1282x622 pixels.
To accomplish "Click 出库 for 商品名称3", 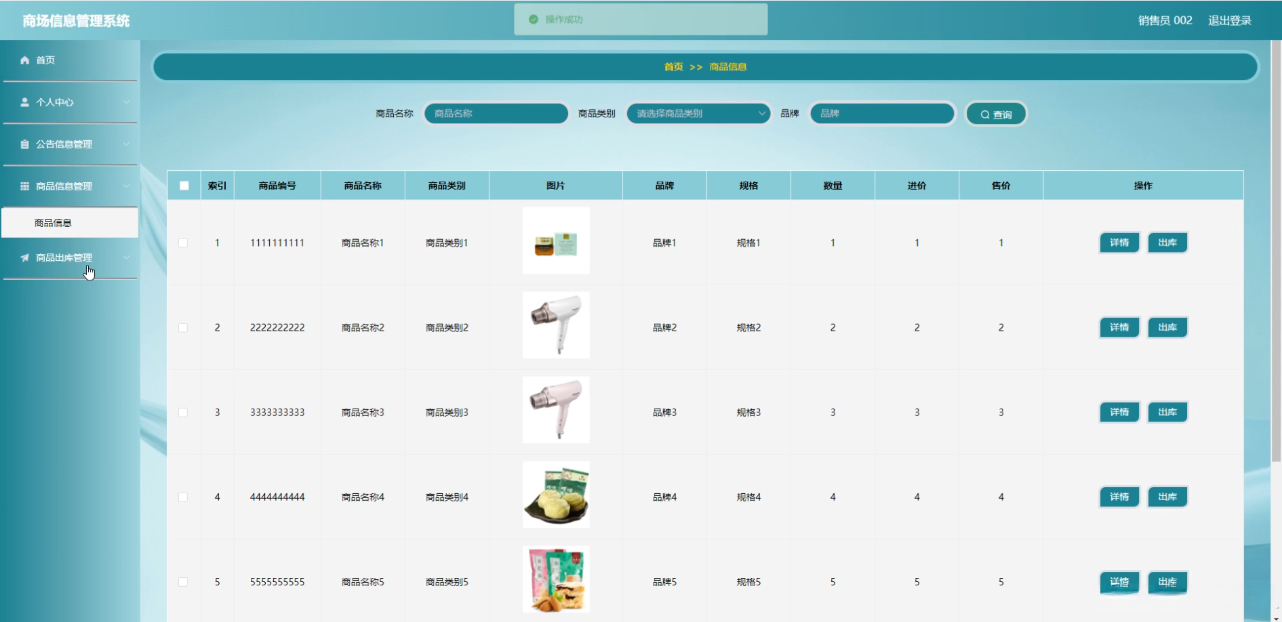I will 1167,412.
